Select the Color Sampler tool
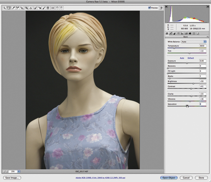The image size is (211, 182). [x=17, y=8]
